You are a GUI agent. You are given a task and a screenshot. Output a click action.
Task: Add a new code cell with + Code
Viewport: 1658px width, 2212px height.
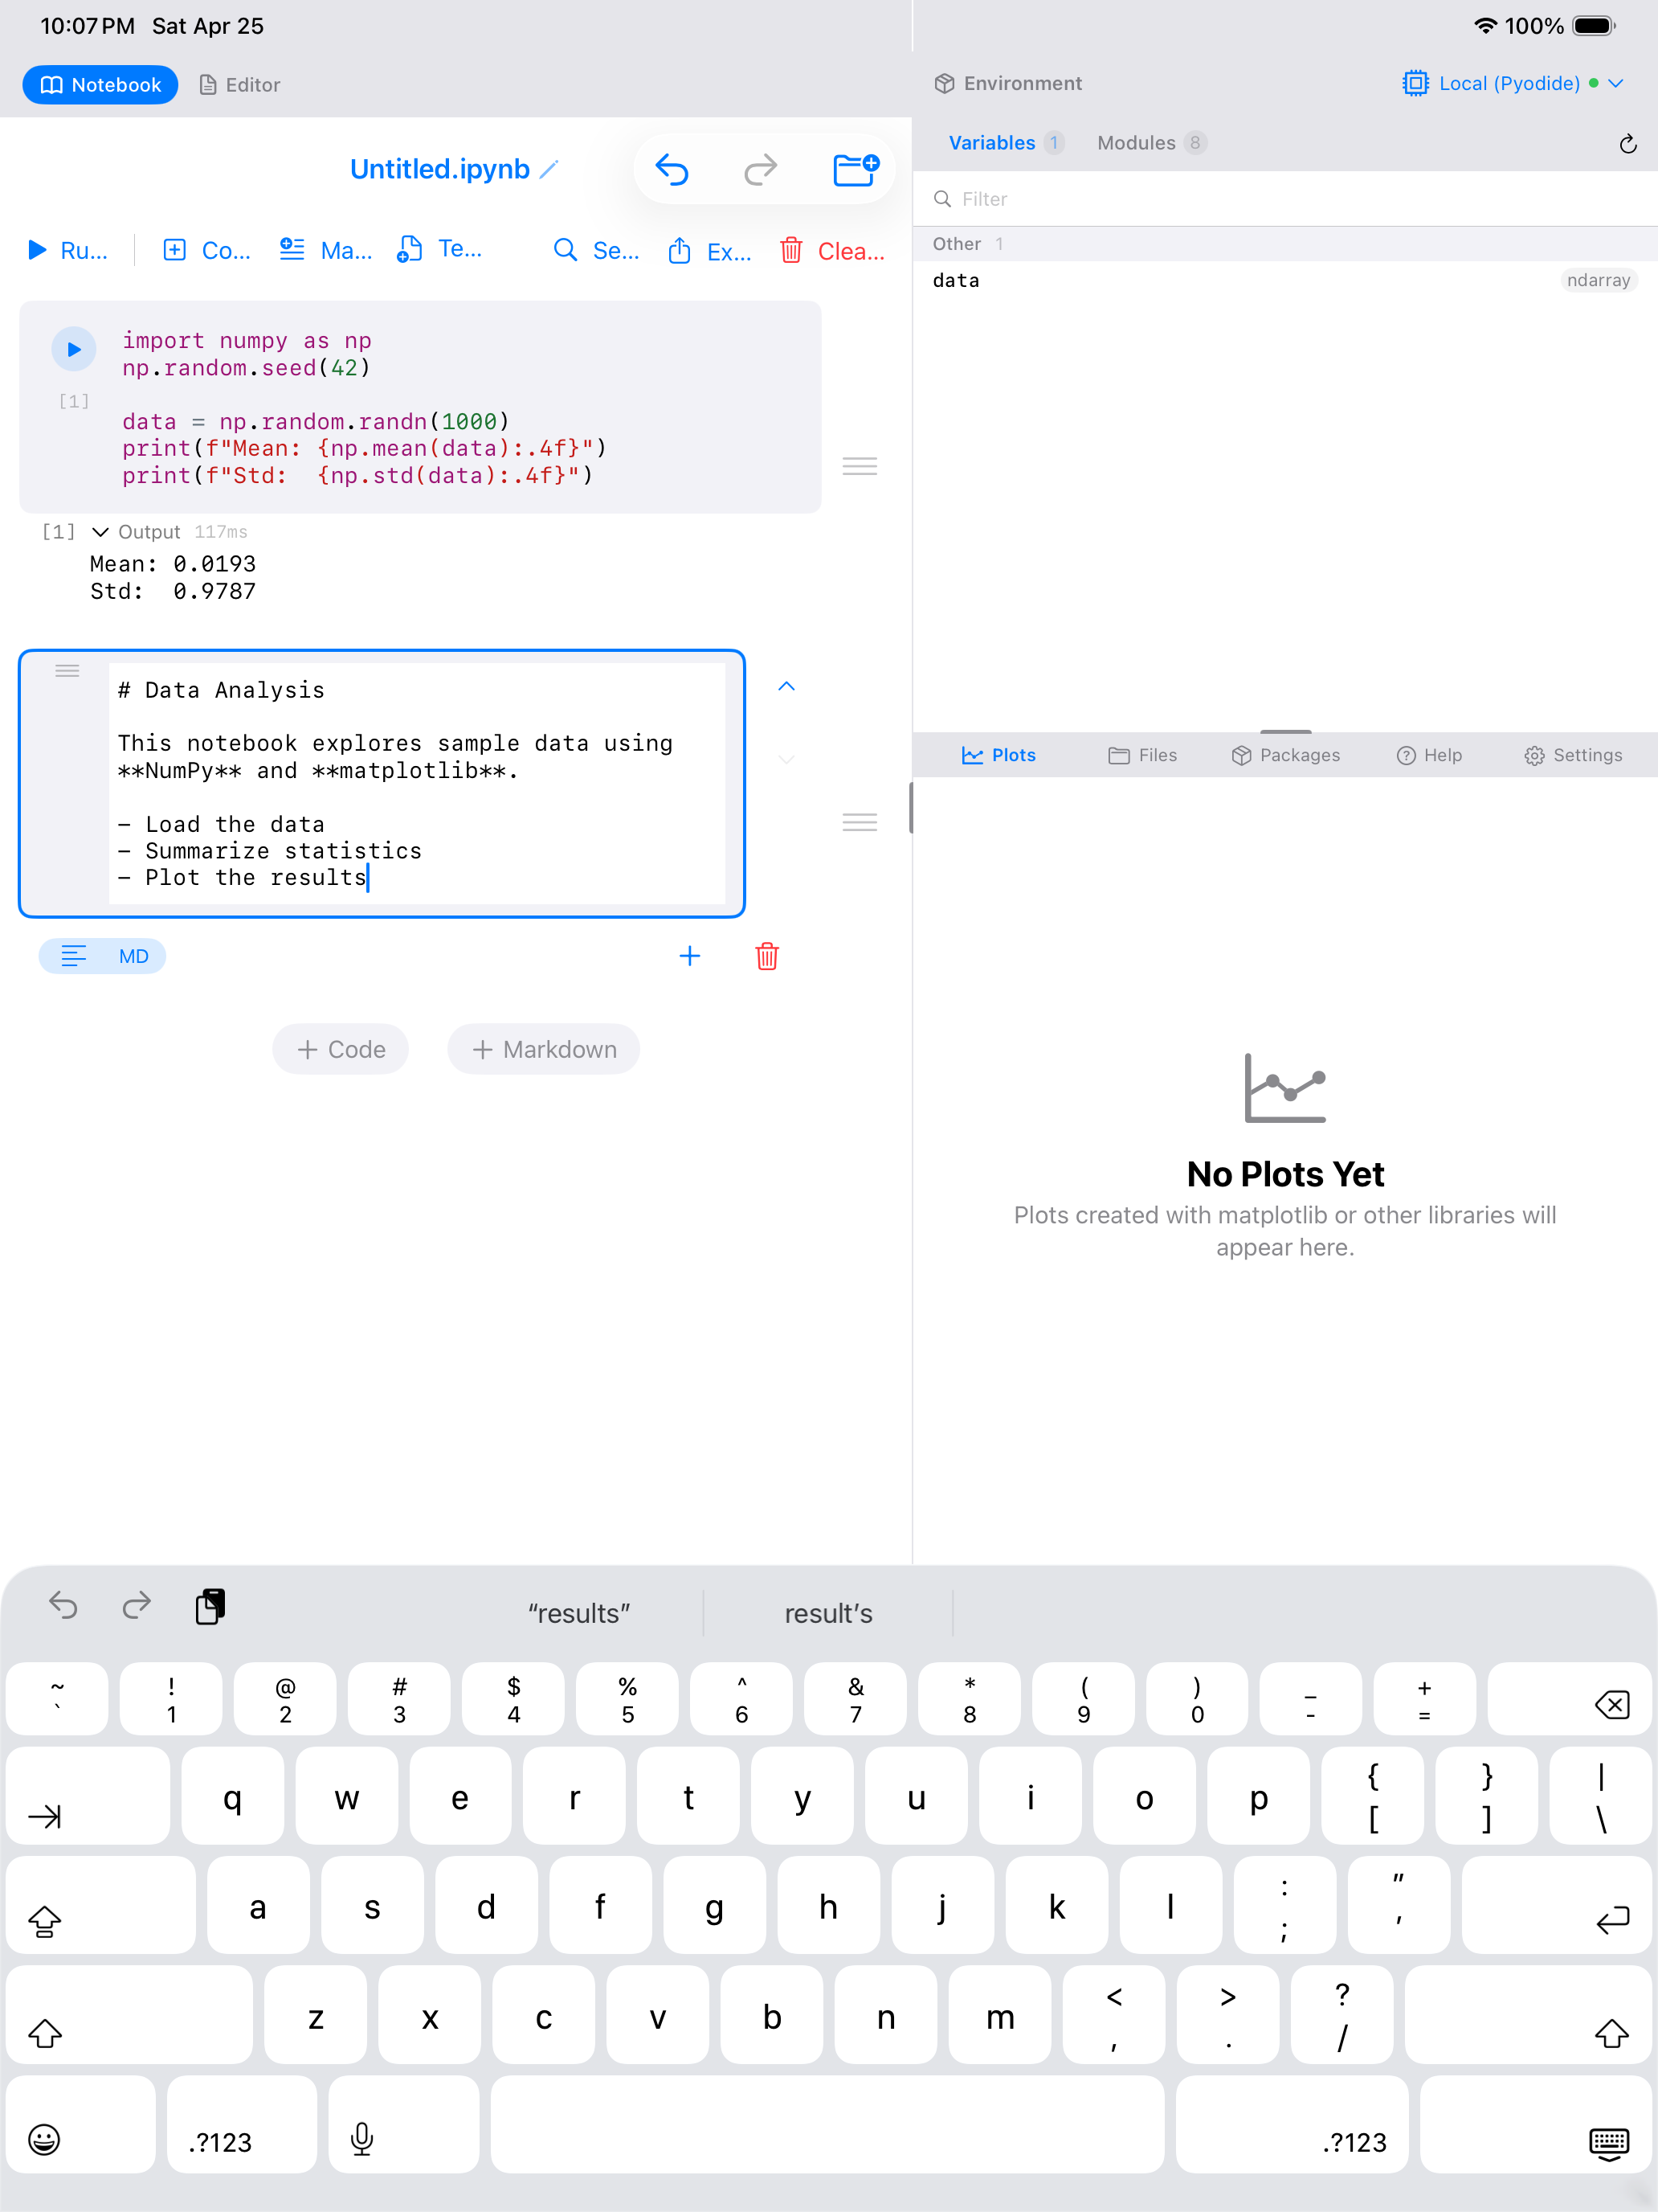(341, 1049)
